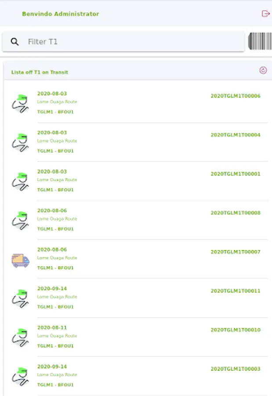Click driver icon for 2020TGLM1T00004

point(20,143)
